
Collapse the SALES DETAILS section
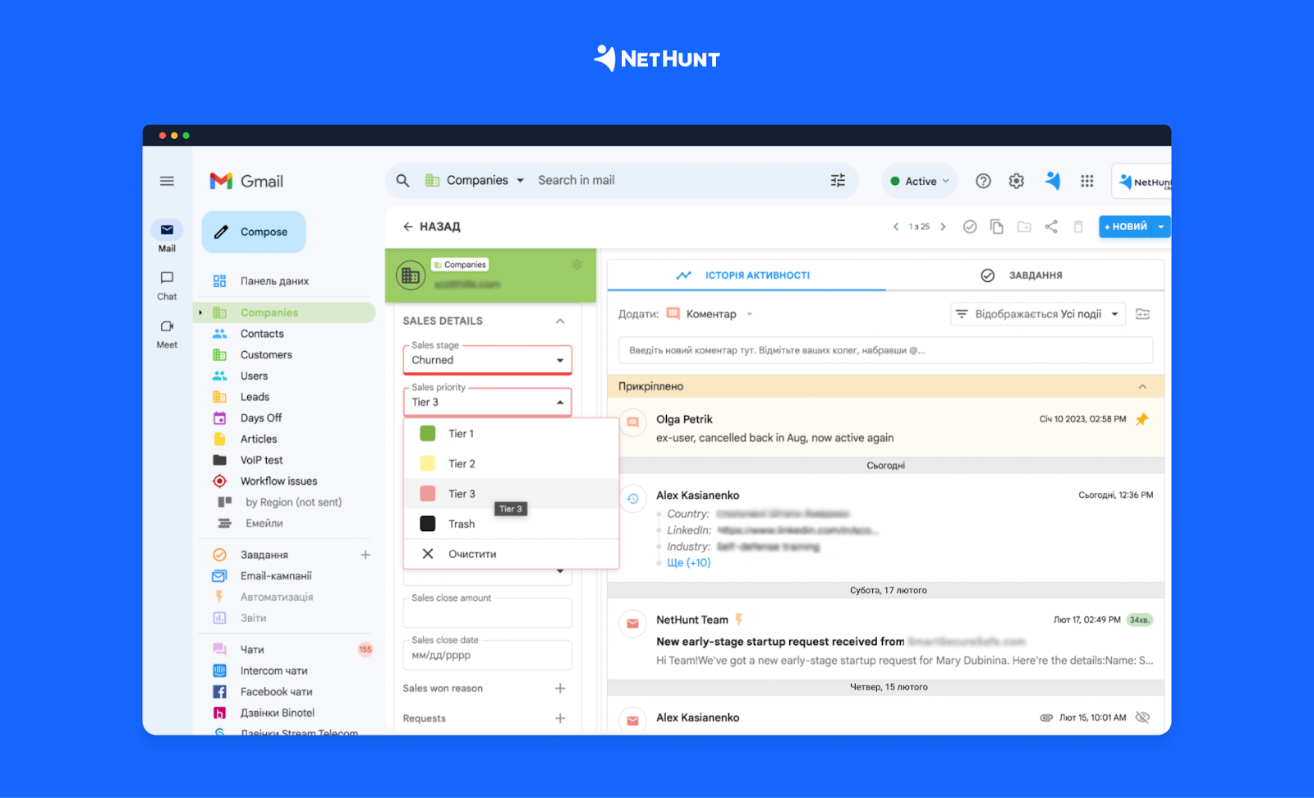coord(560,321)
